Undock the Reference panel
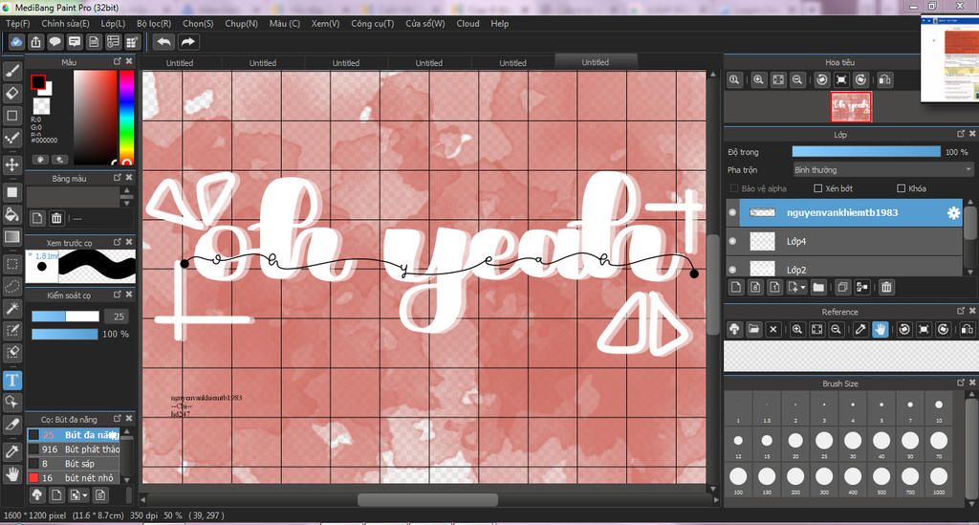The width and height of the screenshot is (979, 525). point(961,310)
